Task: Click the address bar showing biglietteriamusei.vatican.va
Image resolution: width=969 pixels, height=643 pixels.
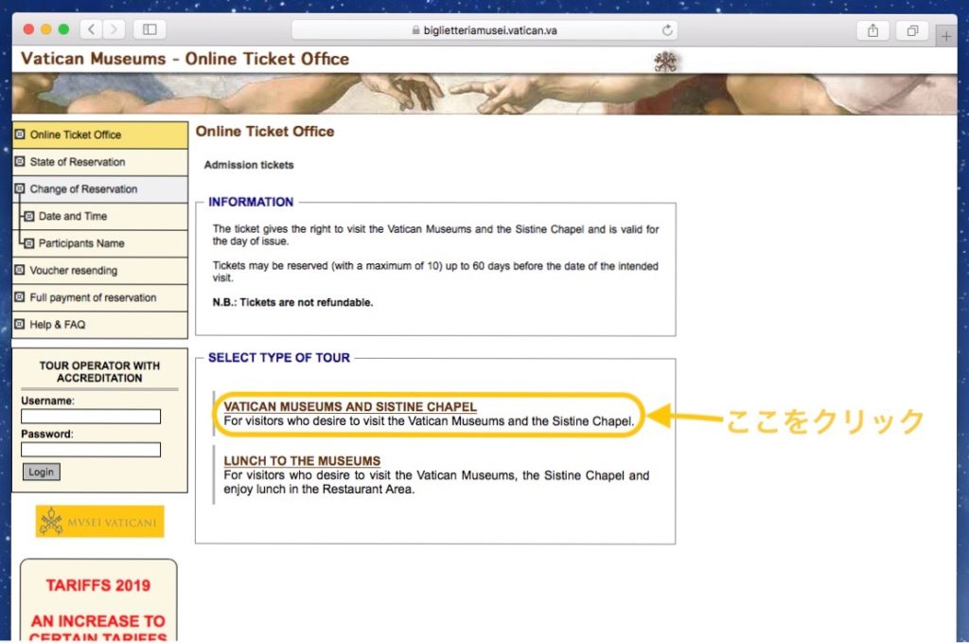Action: coord(484,29)
